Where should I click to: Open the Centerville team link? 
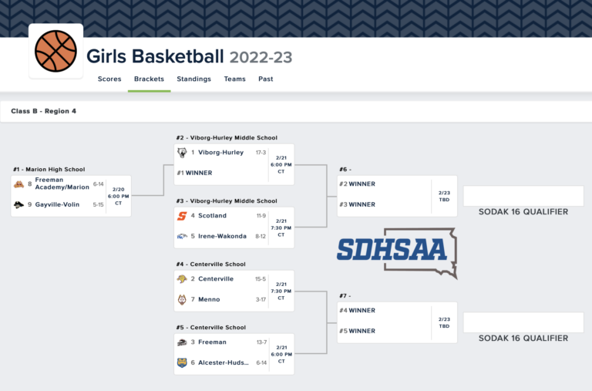pos(216,279)
